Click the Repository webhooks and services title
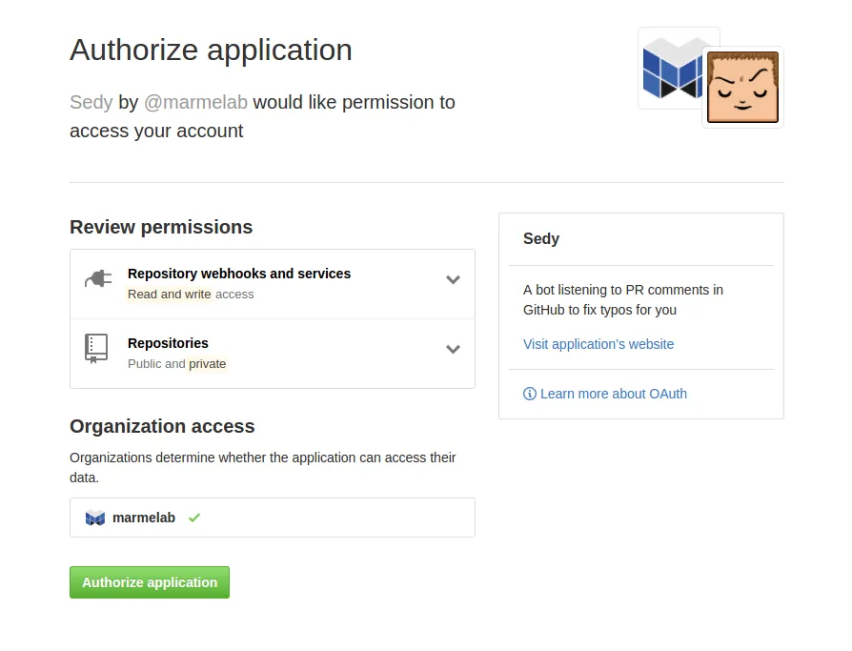Image resolution: width=852 pixels, height=651 pixels. [239, 274]
